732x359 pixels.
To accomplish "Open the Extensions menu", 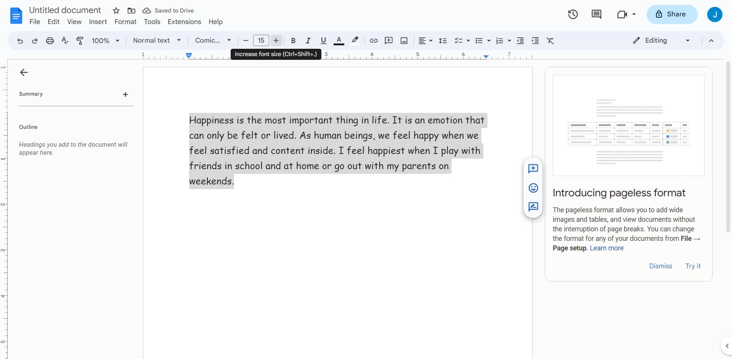I will (x=184, y=22).
